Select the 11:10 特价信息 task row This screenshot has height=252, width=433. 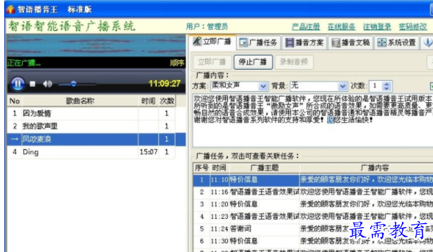313,180
